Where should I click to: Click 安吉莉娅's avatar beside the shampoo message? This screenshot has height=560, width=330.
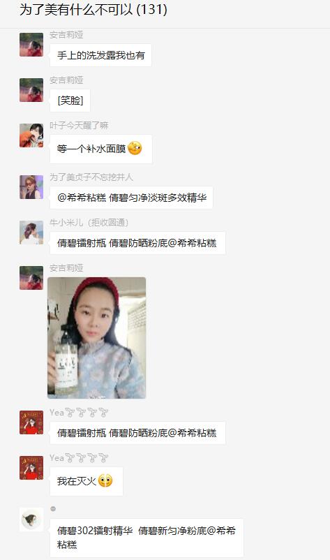coord(31,45)
